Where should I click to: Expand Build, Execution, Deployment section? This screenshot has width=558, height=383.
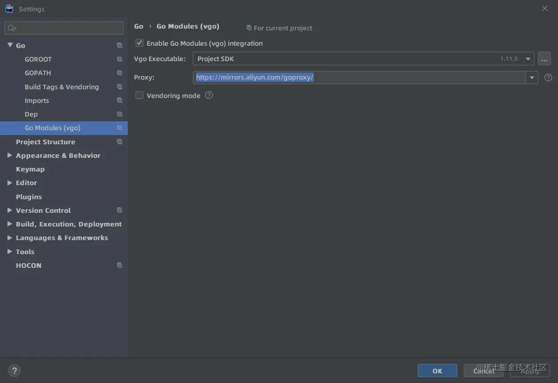[10, 224]
